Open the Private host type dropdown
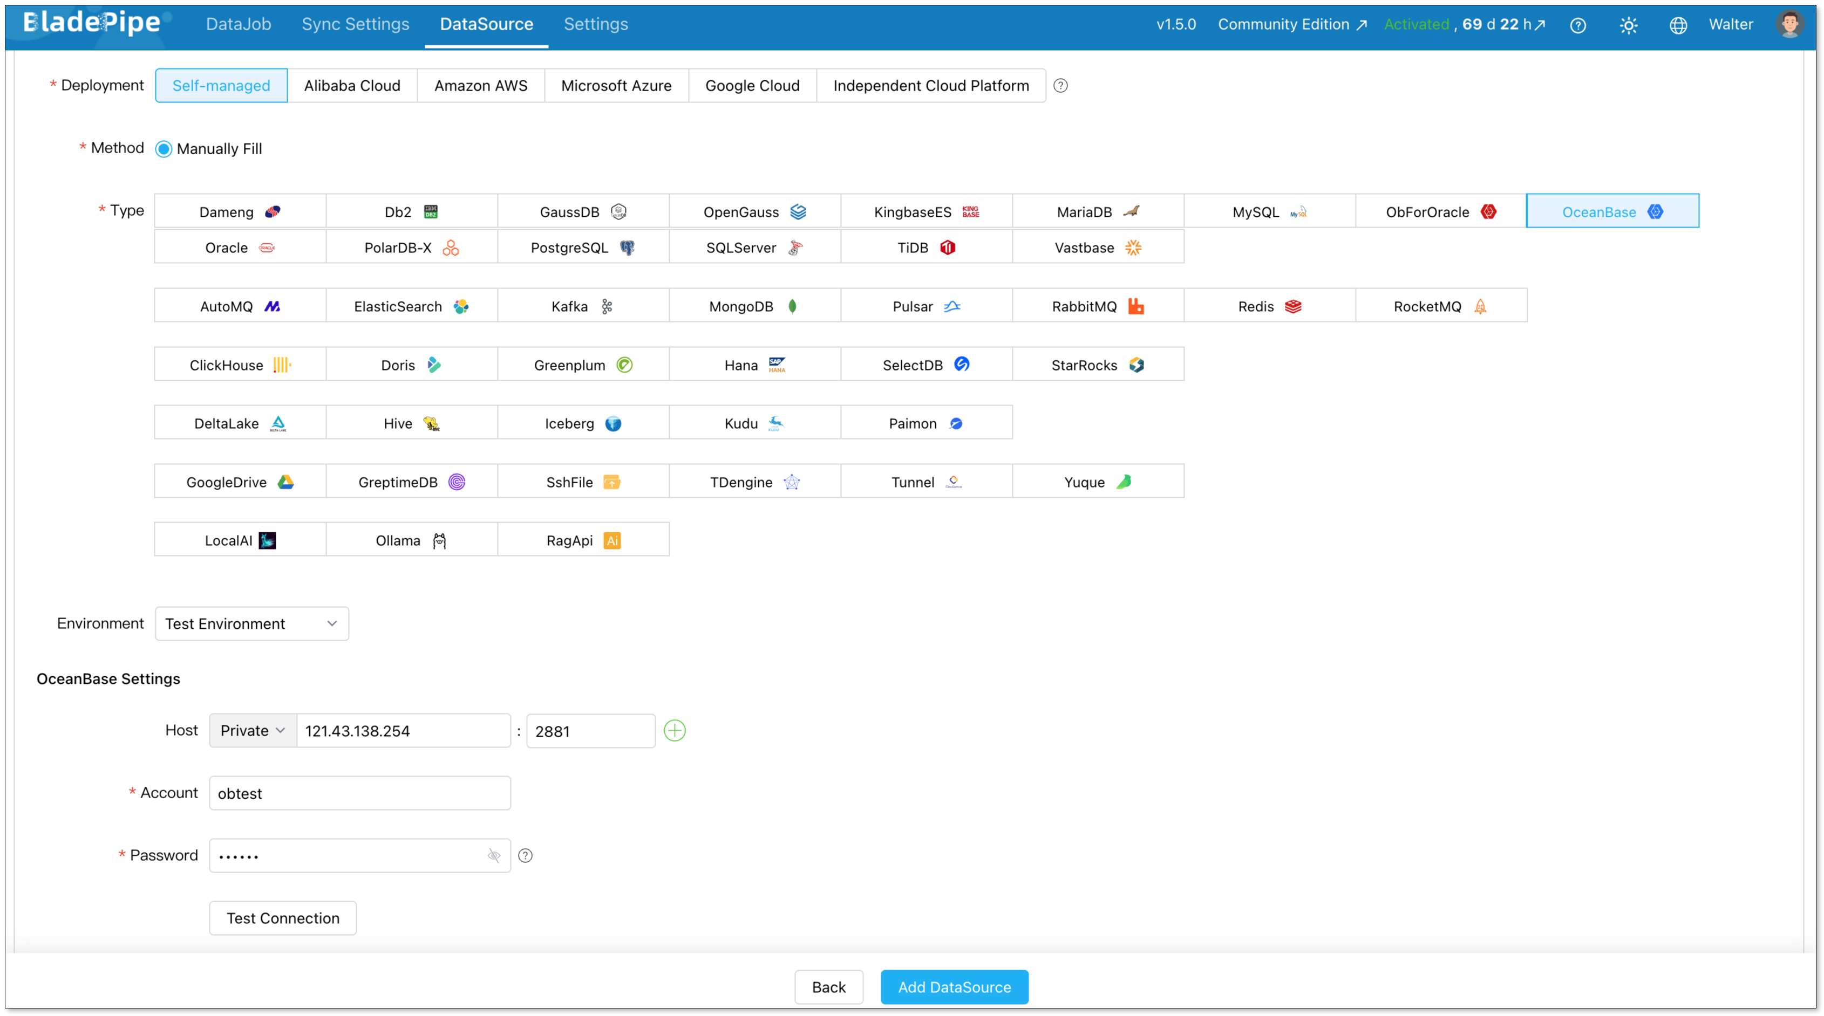The height and width of the screenshot is (1016, 1824). pyautogui.click(x=253, y=730)
